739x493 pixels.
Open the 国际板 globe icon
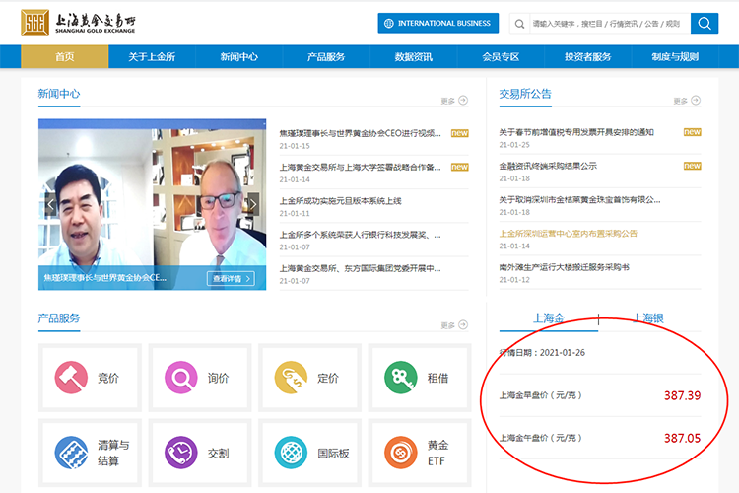[291, 453]
